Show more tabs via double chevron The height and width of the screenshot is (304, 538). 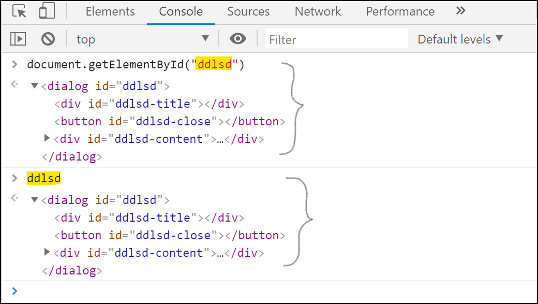[x=461, y=11]
